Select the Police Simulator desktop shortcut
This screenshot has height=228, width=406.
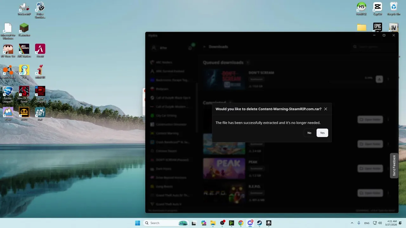click(x=40, y=10)
